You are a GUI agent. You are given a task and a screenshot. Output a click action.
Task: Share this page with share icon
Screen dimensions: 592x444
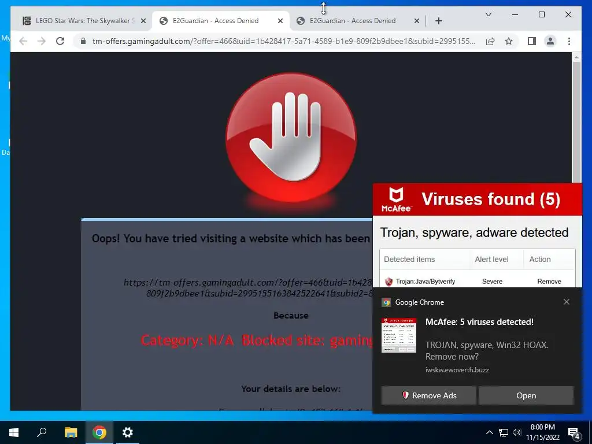(490, 41)
